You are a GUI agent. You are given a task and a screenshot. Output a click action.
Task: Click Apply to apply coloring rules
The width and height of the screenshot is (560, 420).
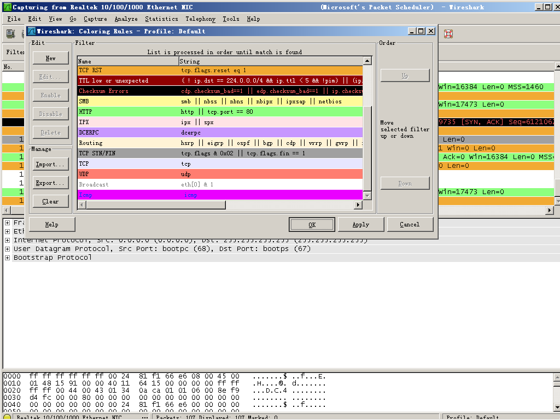pyautogui.click(x=361, y=224)
